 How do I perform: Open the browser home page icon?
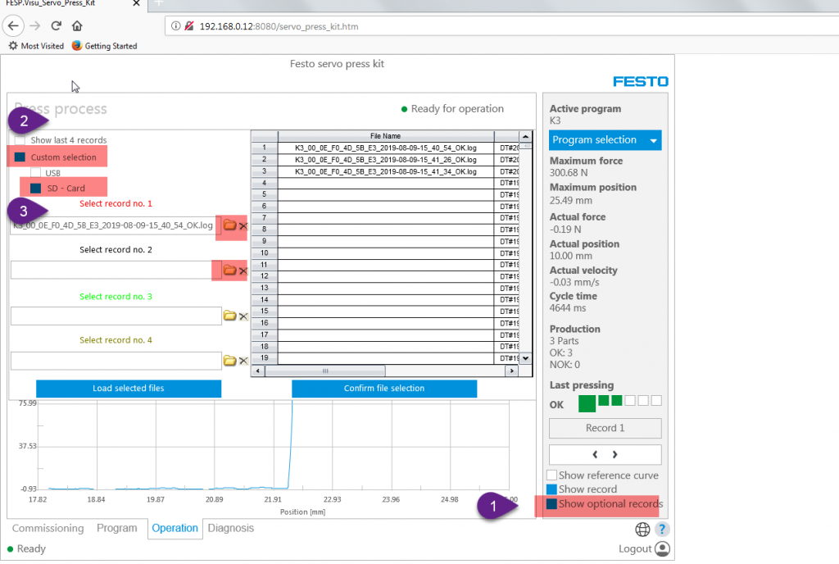pyautogui.click(x=77, y=25)
